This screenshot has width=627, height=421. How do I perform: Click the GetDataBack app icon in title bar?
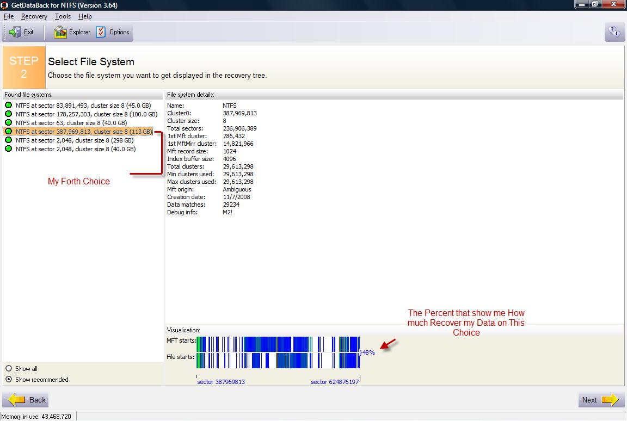coord(4,5)
